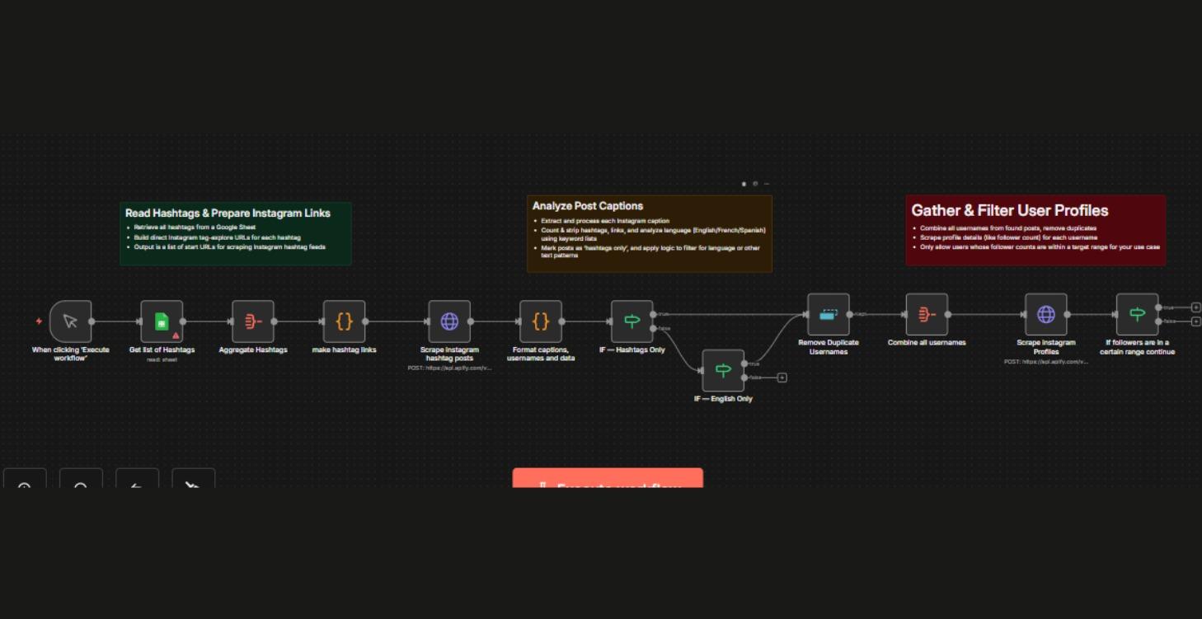Screen dimensions: 1202x619
Task: Open the 'Remove Duplicate Usernames' node
Action: tap(829, 314)
